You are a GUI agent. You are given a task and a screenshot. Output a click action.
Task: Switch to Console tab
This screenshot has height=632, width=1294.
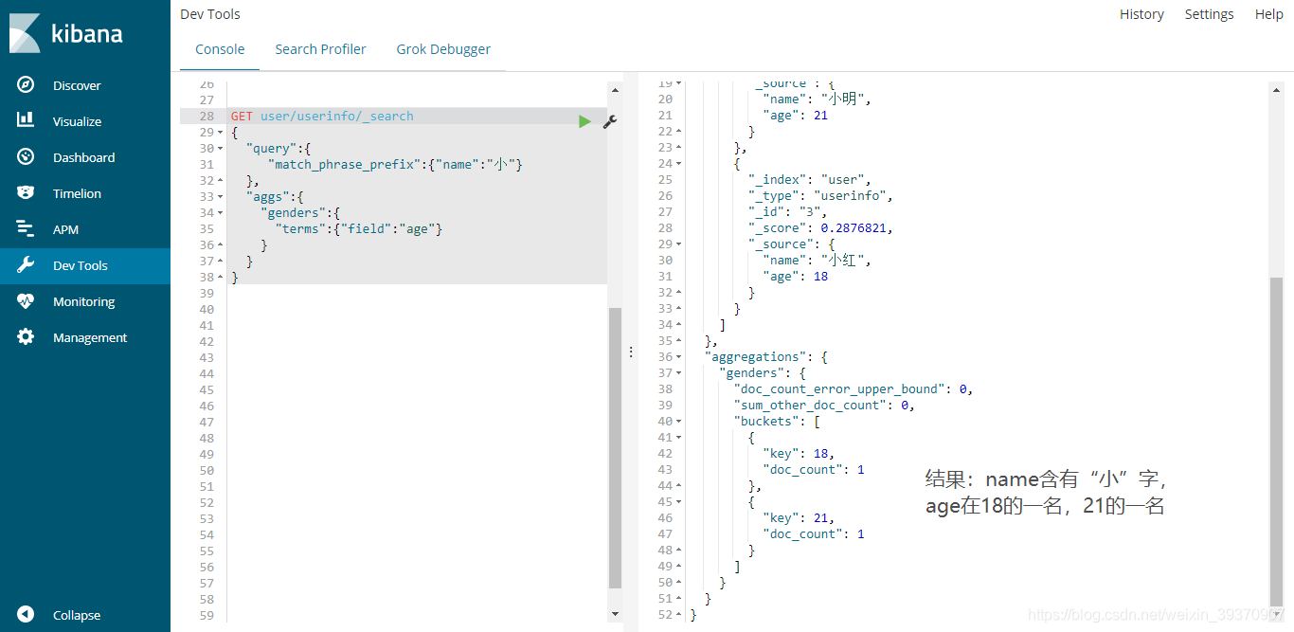pyautogui.click(x=220, y=49)
